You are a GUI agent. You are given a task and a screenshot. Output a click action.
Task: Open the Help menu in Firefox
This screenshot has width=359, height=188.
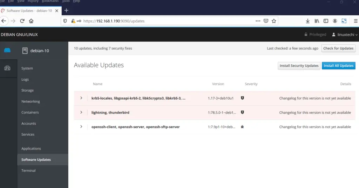click(76, 1)
